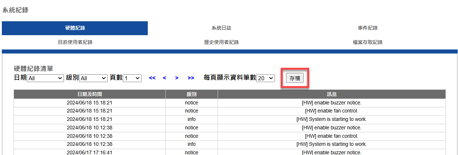View the 檔案存取記錄 tab

coord(368,43)
